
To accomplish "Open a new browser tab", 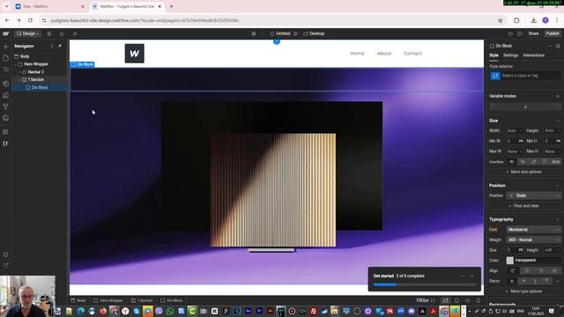I will (171, 6).
